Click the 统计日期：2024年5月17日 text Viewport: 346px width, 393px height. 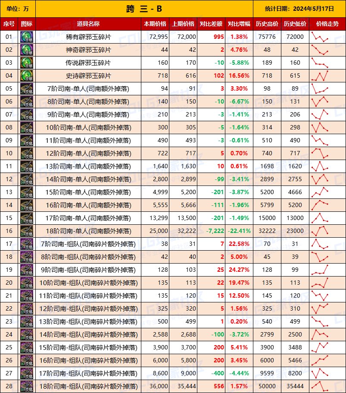(x=299, y=9)
